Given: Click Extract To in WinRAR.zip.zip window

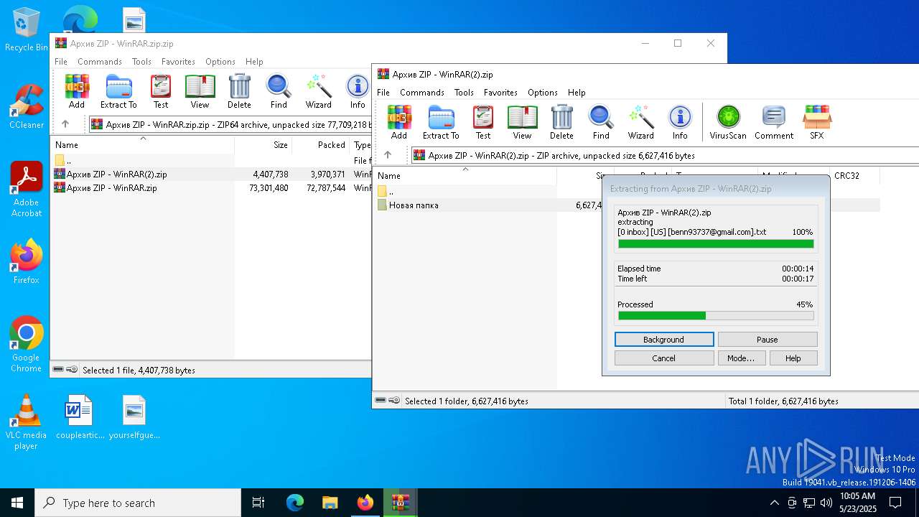Looking at the screenshot, I should pyautogui.click(x=118, y=91).
